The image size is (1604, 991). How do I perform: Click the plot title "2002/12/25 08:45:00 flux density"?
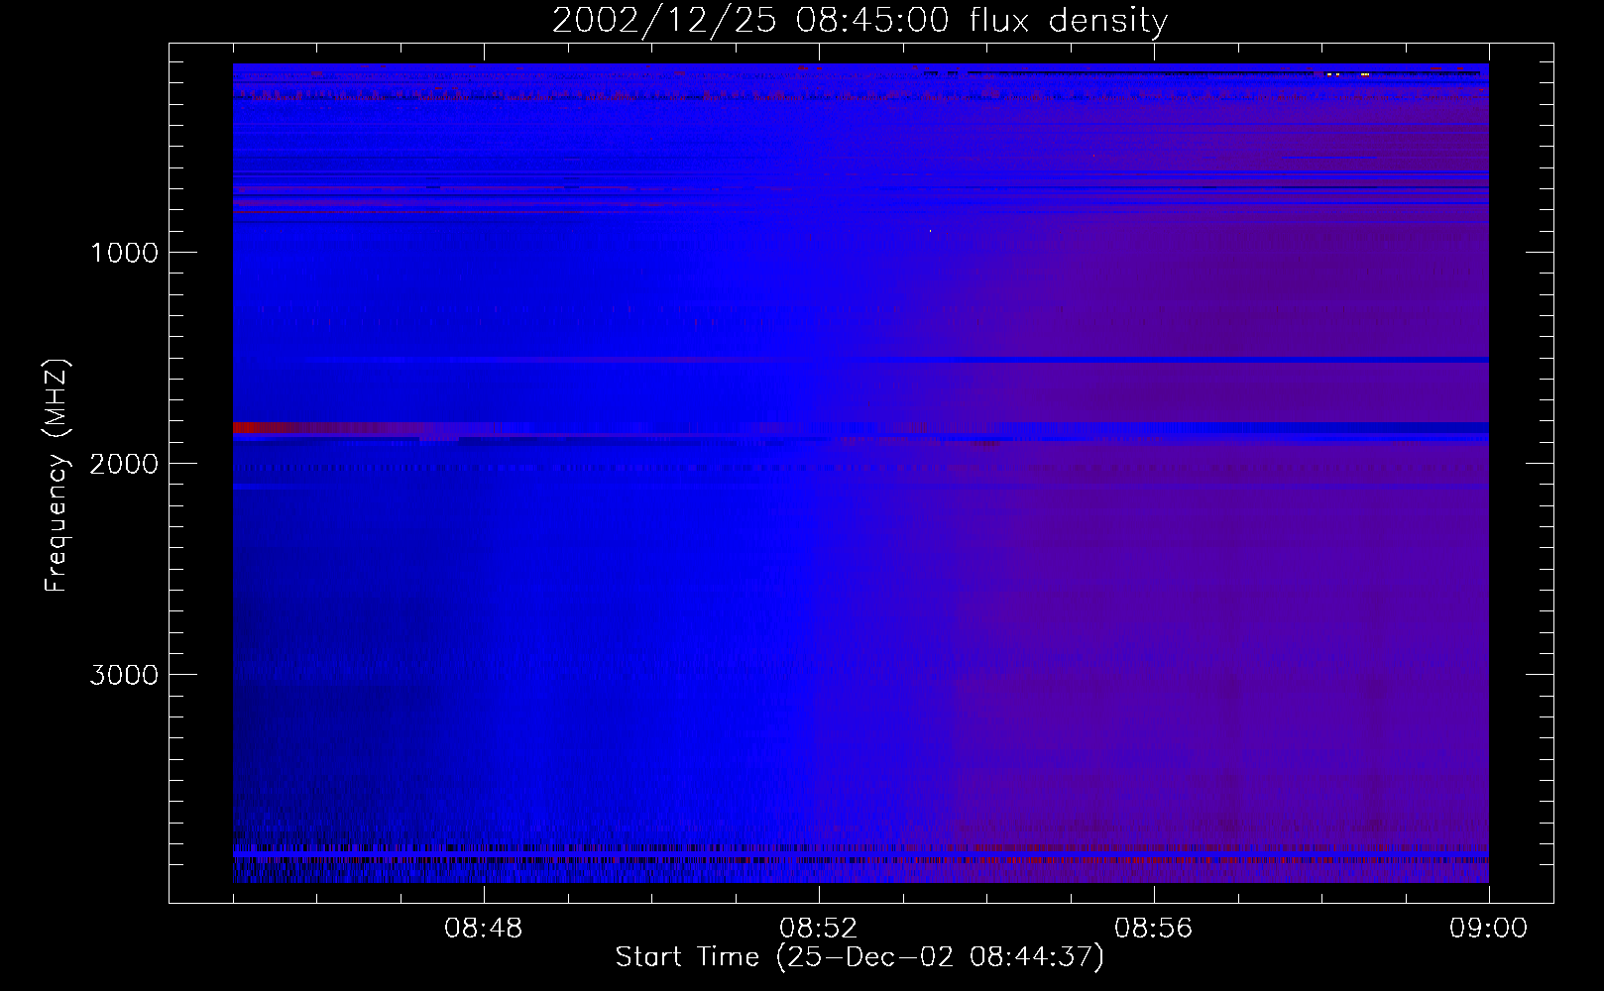click(x=859, y=21)
